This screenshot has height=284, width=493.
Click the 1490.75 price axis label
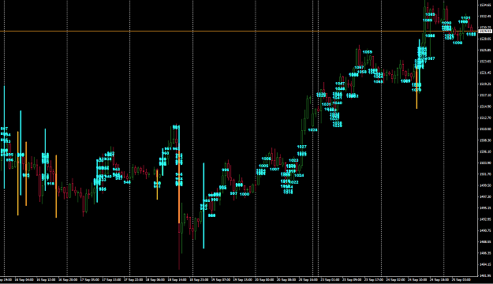[x=486, y=230]
